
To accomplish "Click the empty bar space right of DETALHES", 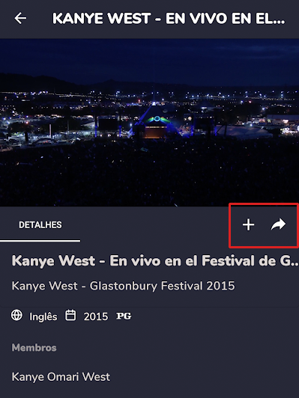I will (x=155, y=224).
